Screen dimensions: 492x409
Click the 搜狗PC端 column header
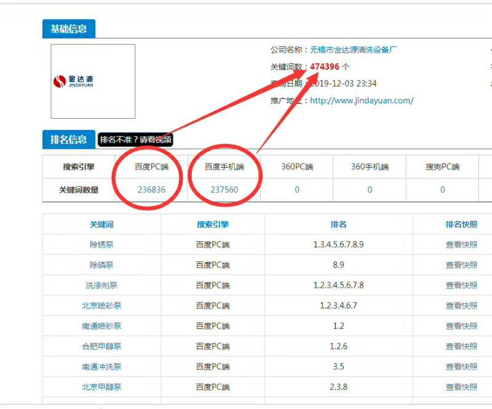(x=442, y=165)
